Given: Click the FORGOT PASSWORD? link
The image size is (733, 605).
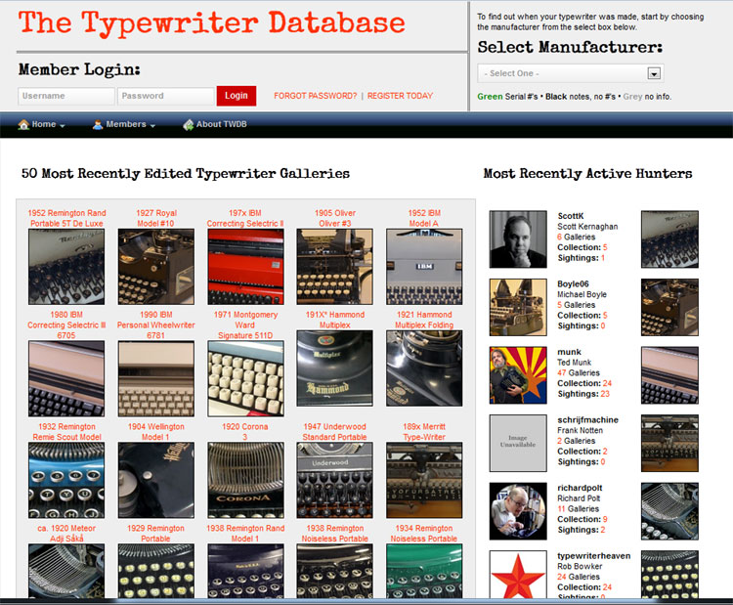Looking at the screenshot, I should click(x=315, y=96).
